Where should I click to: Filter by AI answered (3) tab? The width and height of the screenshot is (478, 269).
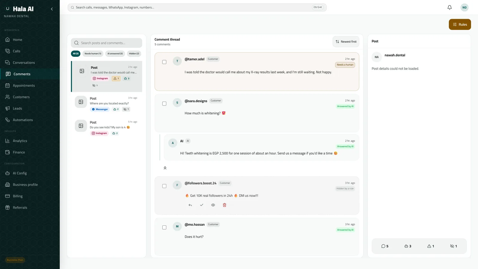(x=115, y=54)
